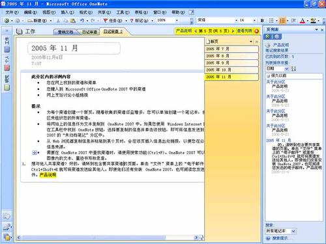Expand the notebook navigation bar chevron
This screenshot has width=326, height=244.
point(7,31)
